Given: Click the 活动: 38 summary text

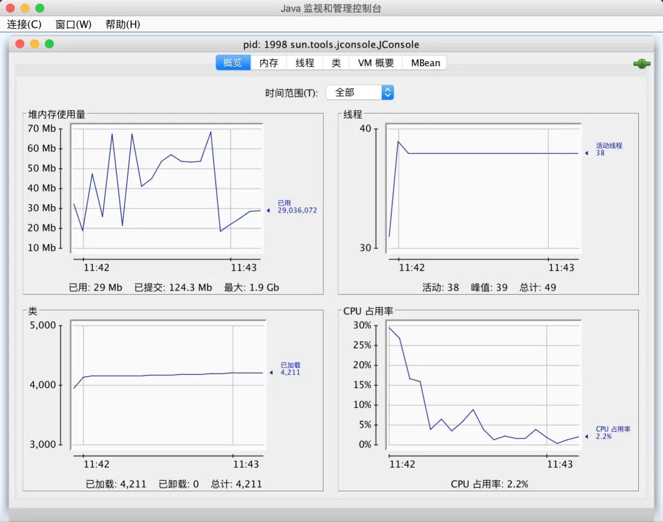Looking at the screenshot, I should pos(440,287).
